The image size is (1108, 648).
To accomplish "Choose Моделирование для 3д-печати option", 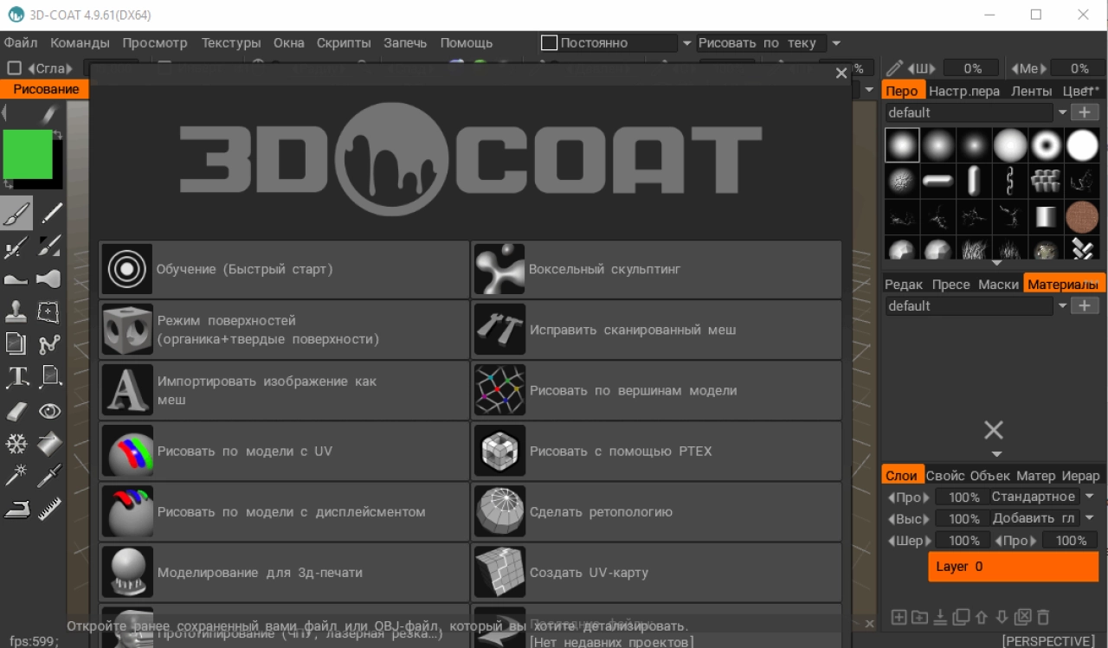I will [x=284, y=572].
